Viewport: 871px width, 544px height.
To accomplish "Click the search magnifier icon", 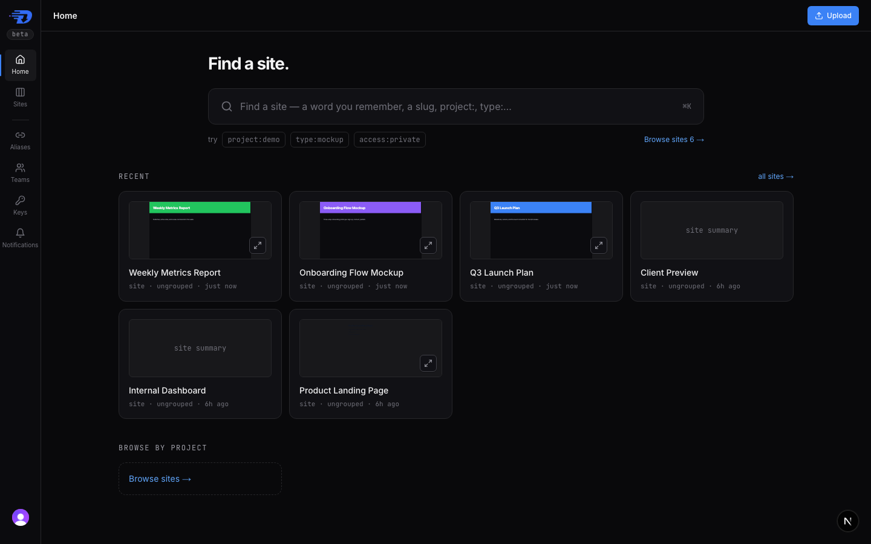I will 227,106.
